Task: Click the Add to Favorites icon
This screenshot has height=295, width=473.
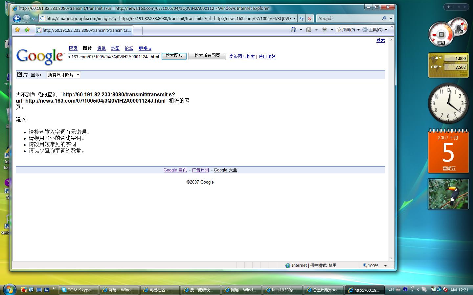Action: [x=27, y=30]
